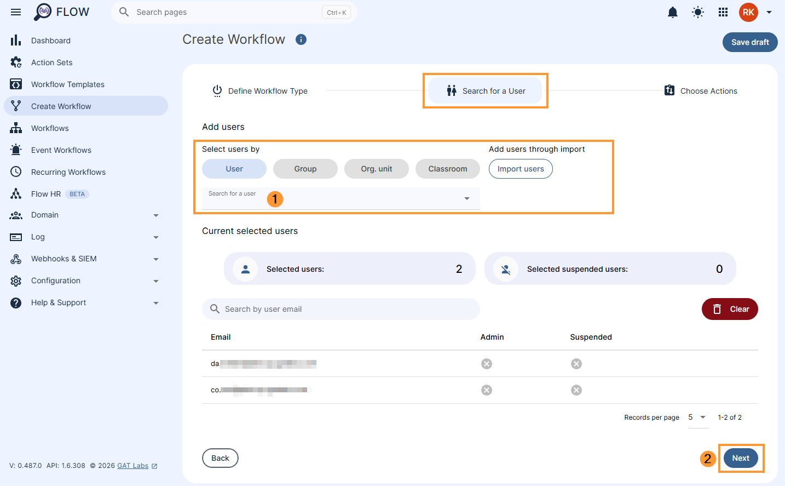Viewport: 785px width, 486px height.
Task: Go to Dashboard in sidebar
Action: click(86, 41)
